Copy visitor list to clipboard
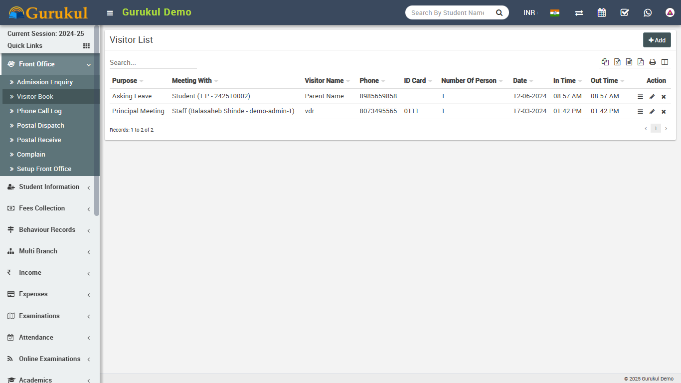This screenshot has height=383, width=681. (x=605, y=62)
